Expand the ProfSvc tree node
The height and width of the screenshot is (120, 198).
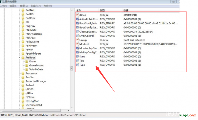pos(19,78)
